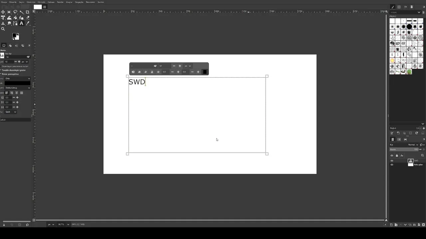Click new layer icon at layers bottom
The image size is (426, 239).
pos(391,225)
